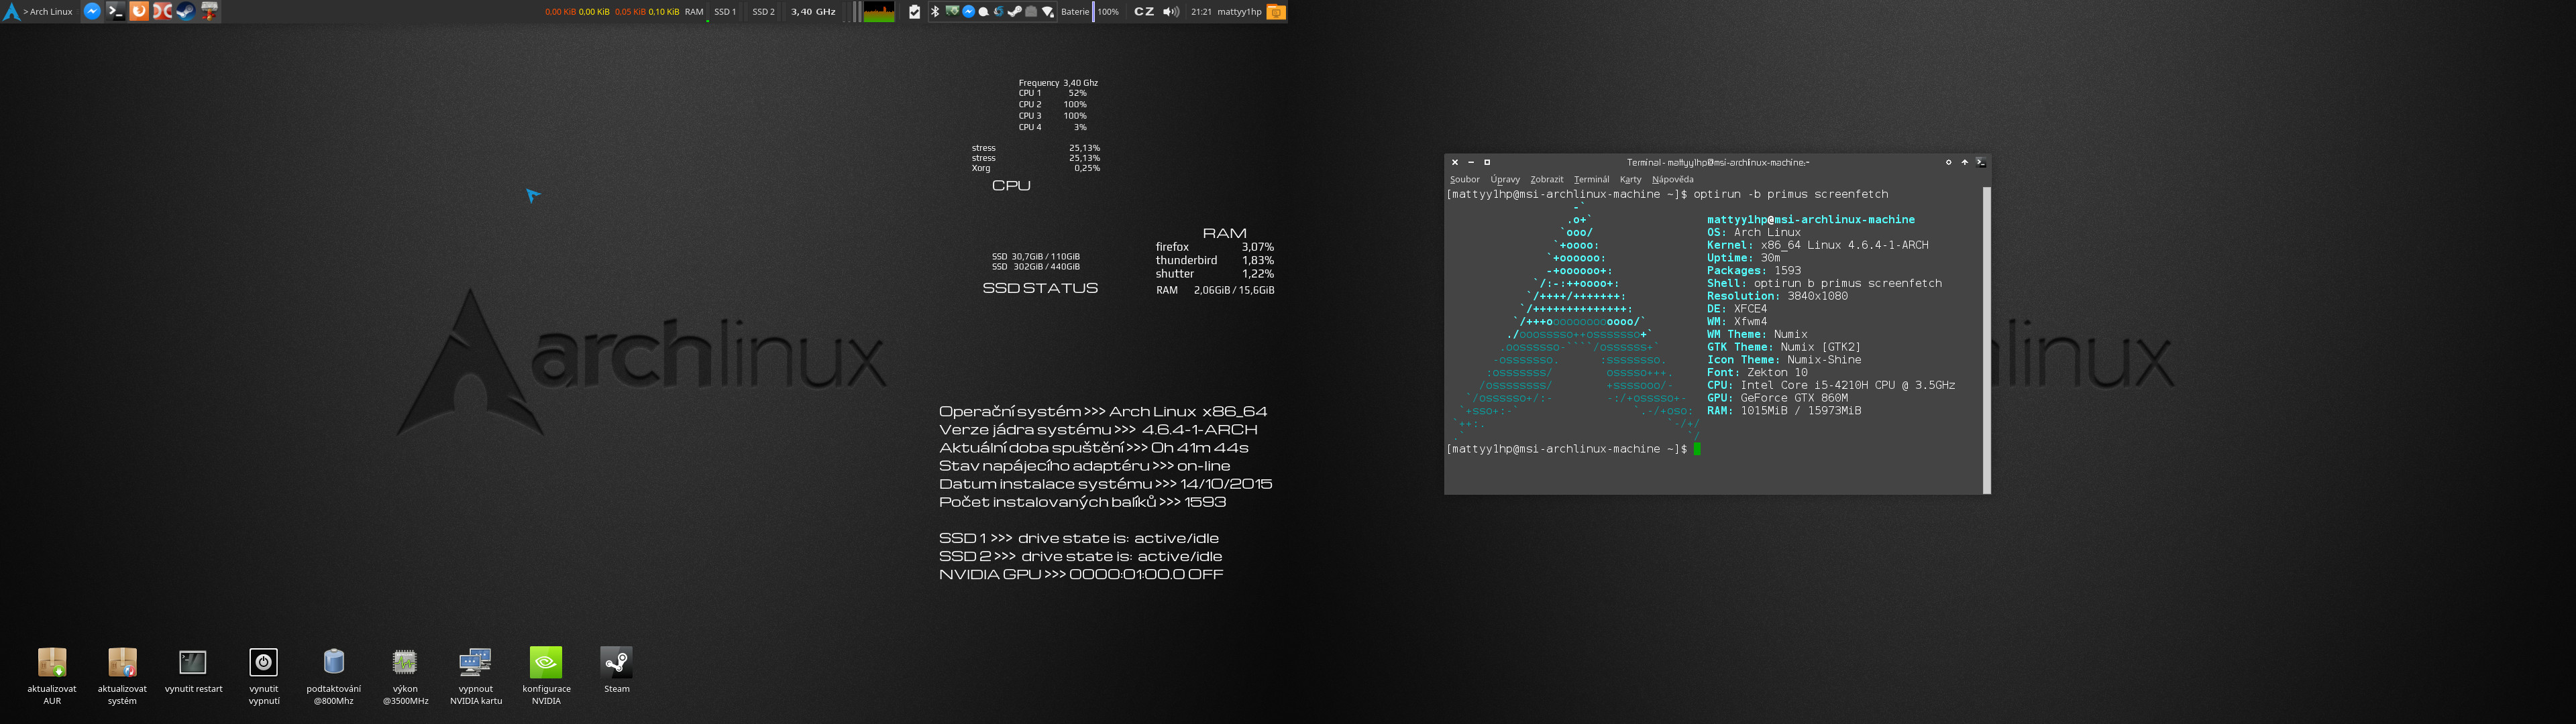Open the Steam system tray icon

1015,12
